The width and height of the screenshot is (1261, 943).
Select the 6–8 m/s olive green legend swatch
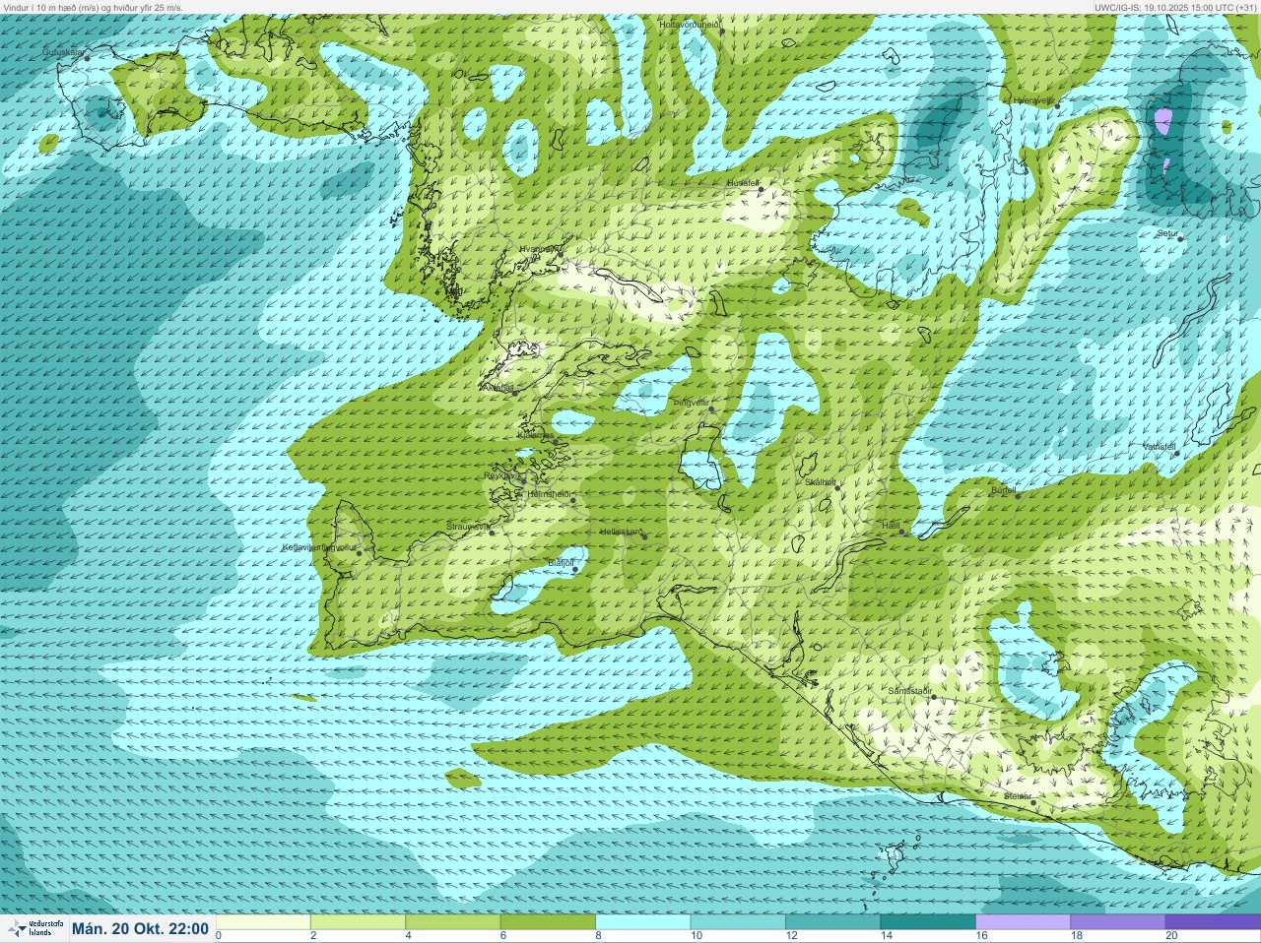(548, 922)
